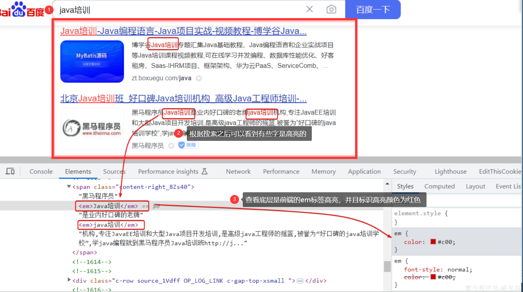Open the EditThisCookie tab

(500, 171)
